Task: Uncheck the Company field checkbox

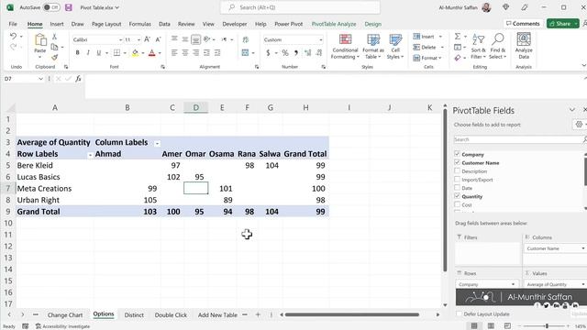Action: [457, 154]
